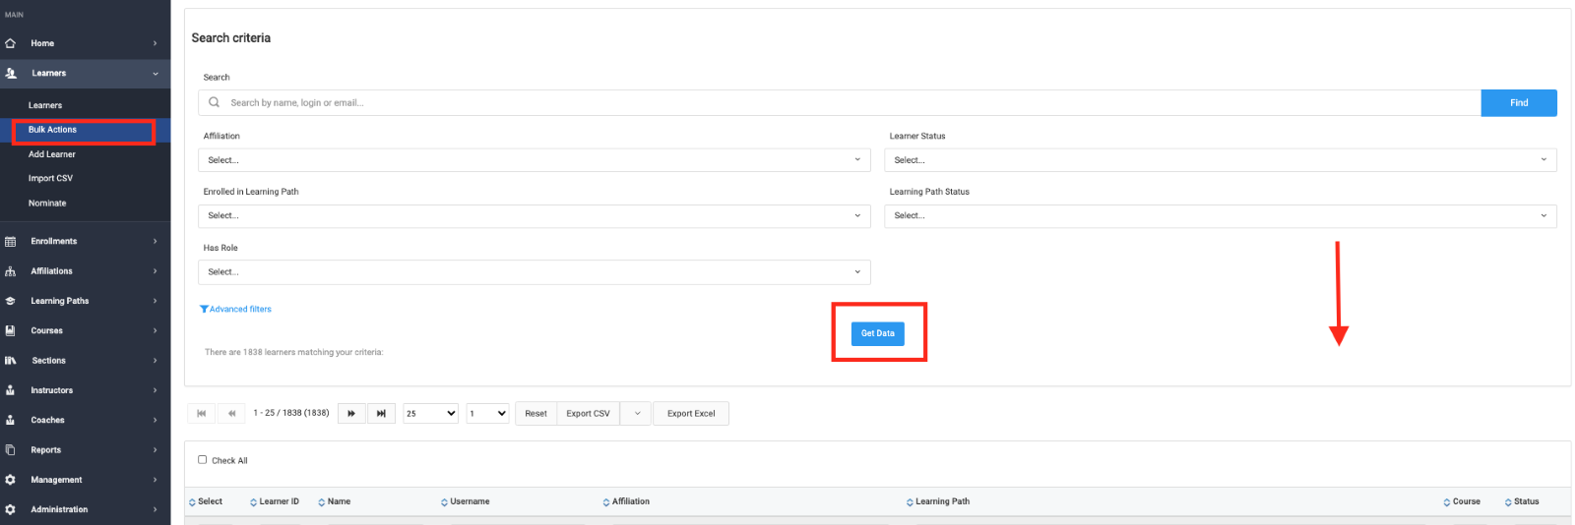Tick the Check All checkbox
Viewport: 1575px width, 525px height.
click(203, 459)
